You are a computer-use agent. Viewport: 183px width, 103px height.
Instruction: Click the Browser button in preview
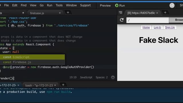(176, 20)
